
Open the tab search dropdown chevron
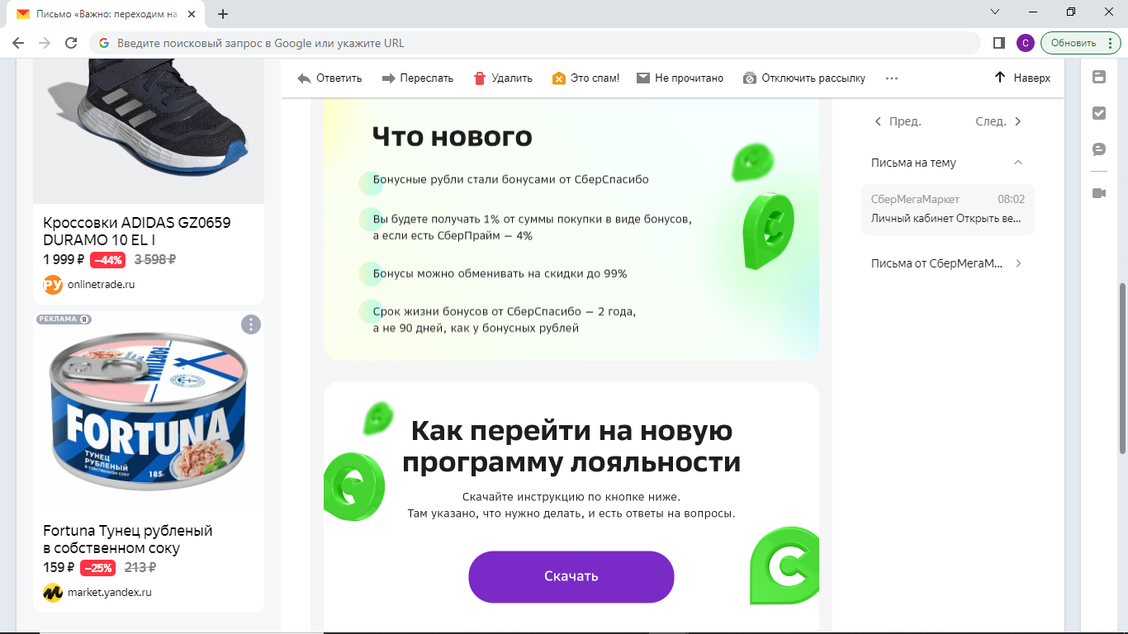pyautogui.click(x=994, y=12)
